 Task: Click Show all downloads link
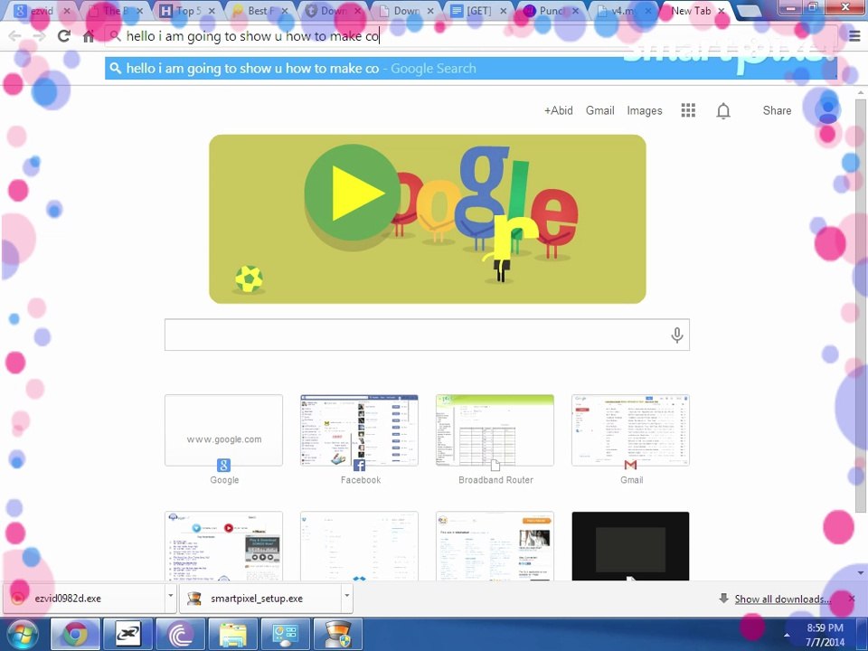782,599
